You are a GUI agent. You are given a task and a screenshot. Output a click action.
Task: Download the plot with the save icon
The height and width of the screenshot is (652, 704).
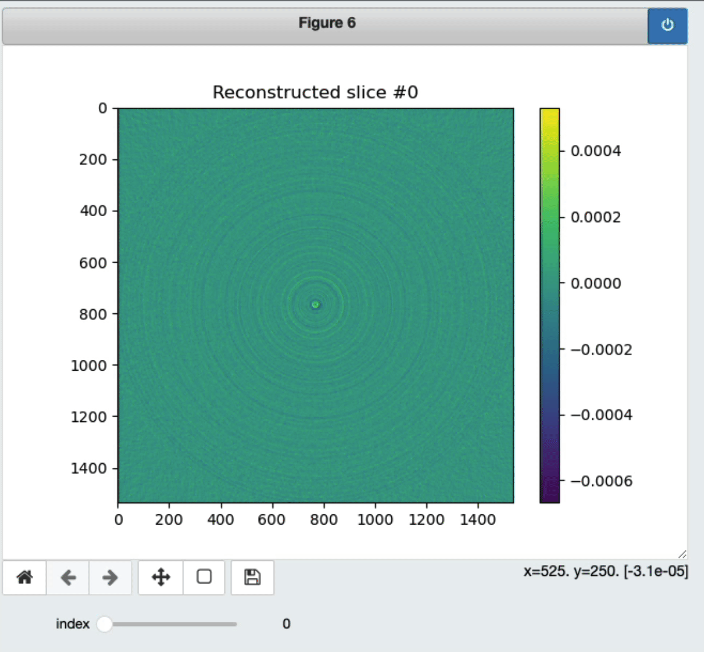pyautogui.click(x=252, y=578)
